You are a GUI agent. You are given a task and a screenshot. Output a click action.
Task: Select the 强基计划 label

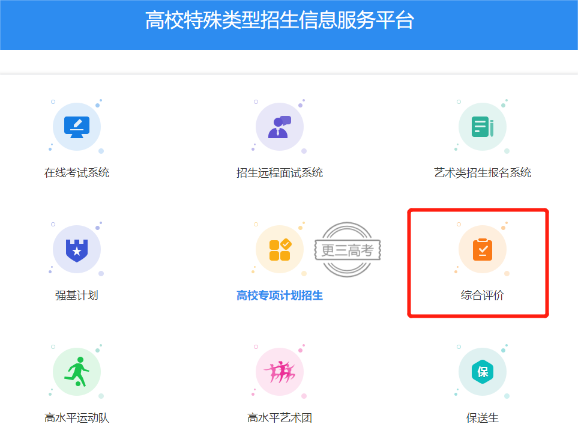coord(77,295)
